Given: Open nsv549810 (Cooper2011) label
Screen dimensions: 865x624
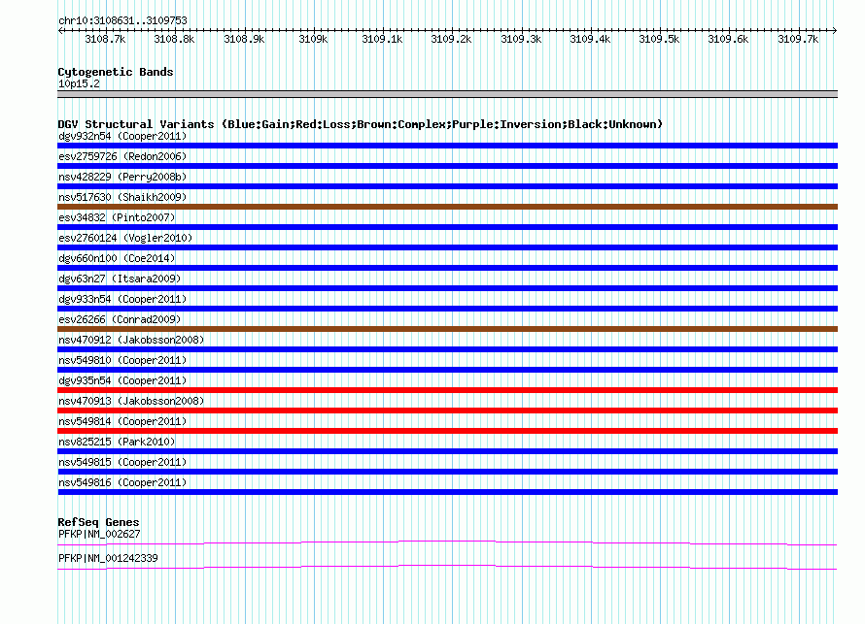Looking at the screenshot, I should (122, 360).
